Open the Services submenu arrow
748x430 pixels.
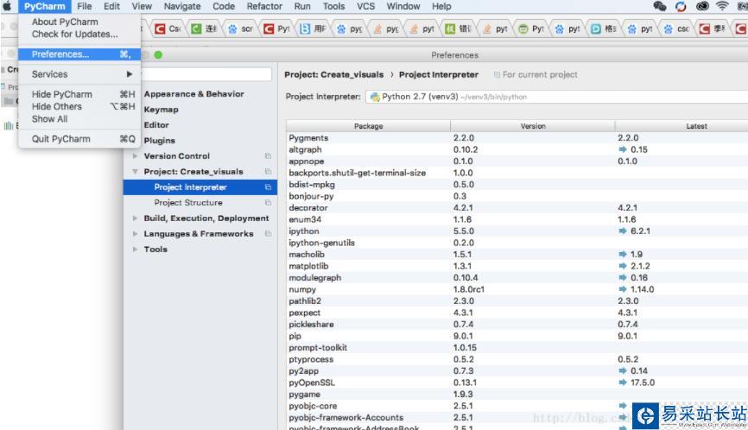pos(130,74)
